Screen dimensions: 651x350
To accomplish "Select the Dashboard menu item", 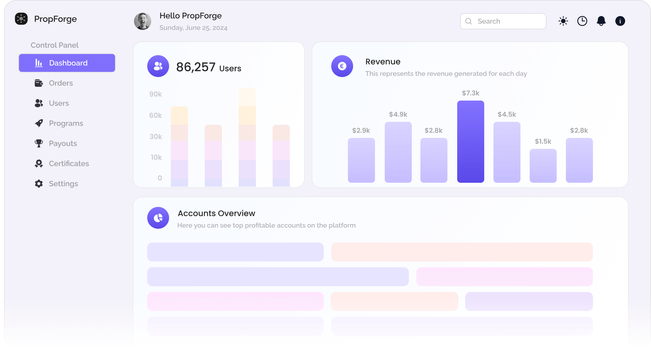I will pyautogui.click(x=67, y=63).
